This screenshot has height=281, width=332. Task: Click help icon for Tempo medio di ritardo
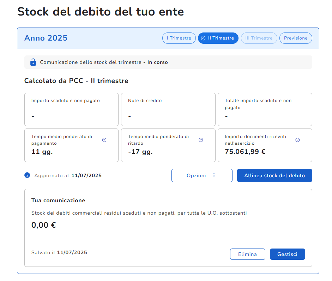point(201,140)
